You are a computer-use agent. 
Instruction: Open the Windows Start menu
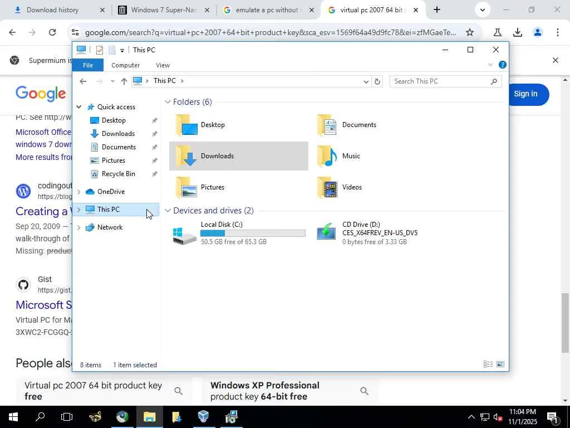tap(13, 417)
